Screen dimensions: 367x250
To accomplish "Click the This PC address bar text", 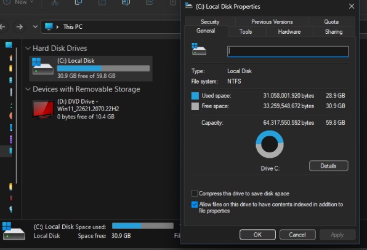I will (73, 27).
